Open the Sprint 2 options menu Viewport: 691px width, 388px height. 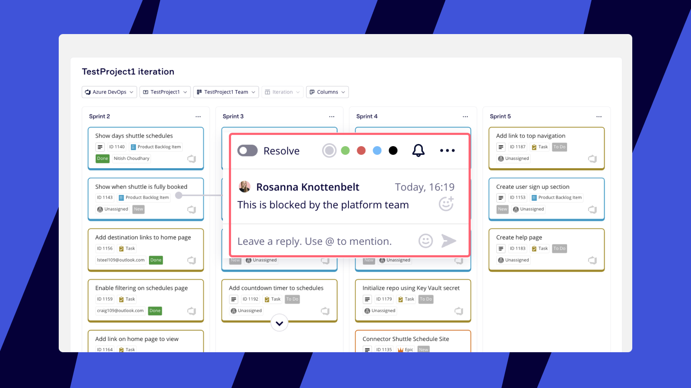point(198,116)
